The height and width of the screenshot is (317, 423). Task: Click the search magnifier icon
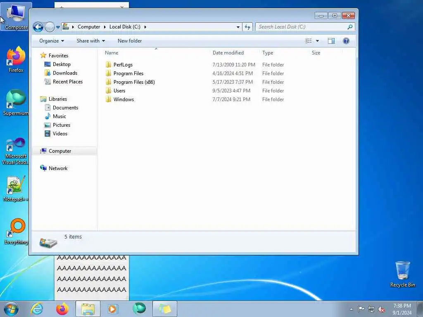coord(350,27)
